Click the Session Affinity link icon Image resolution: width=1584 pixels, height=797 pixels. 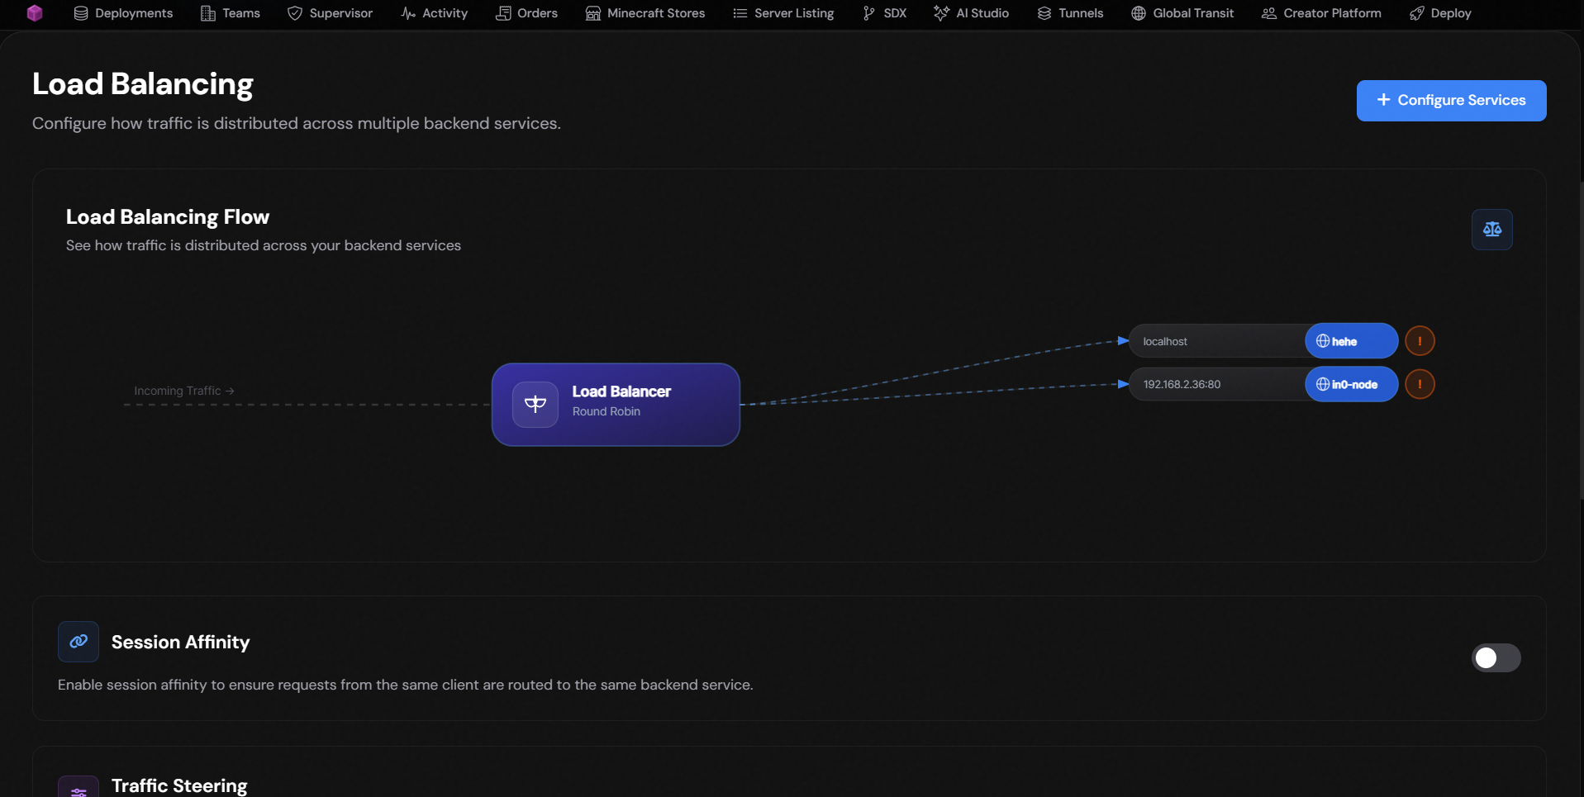tap(78, 642)
